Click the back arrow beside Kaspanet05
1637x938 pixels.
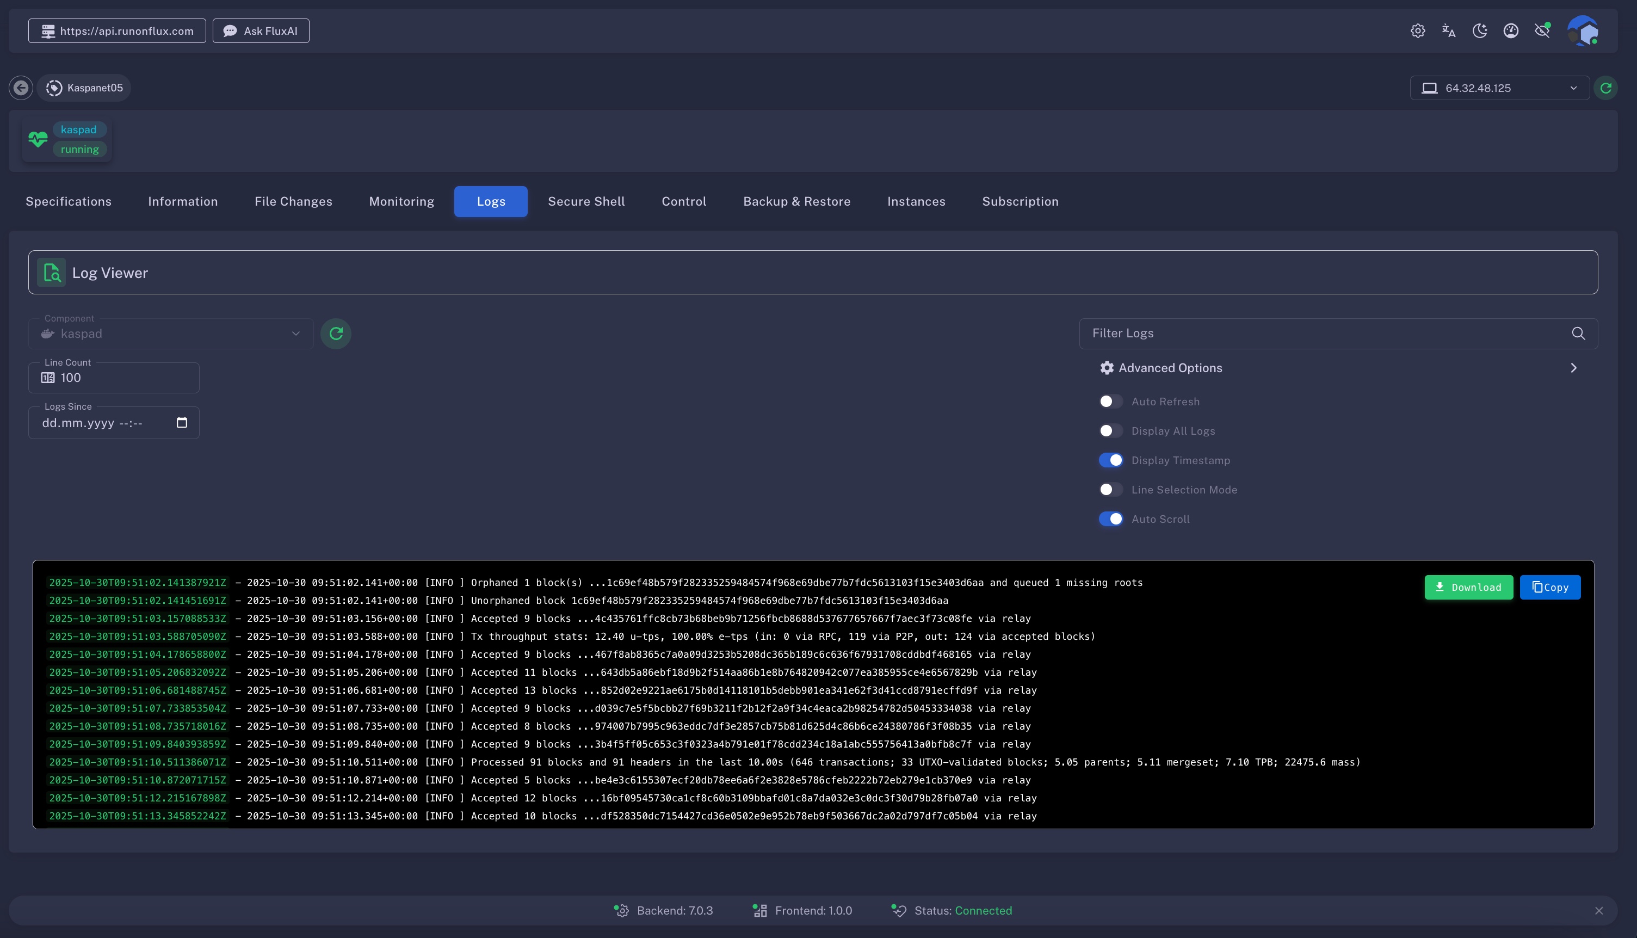21,88
